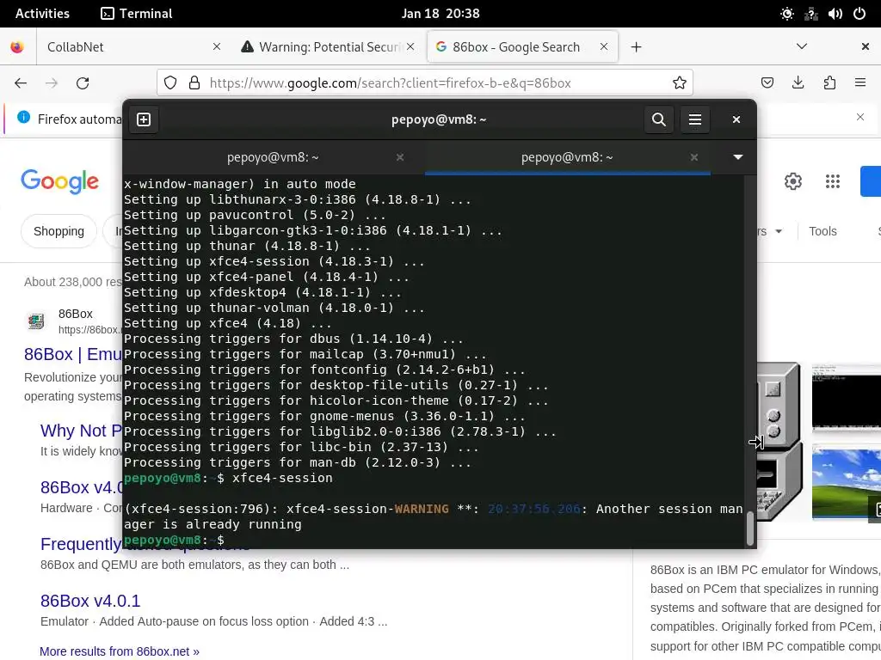The height and width of the screenshot is (660, 881).
Task: Close the second terminal tab
Action: [x=694, y=157]
